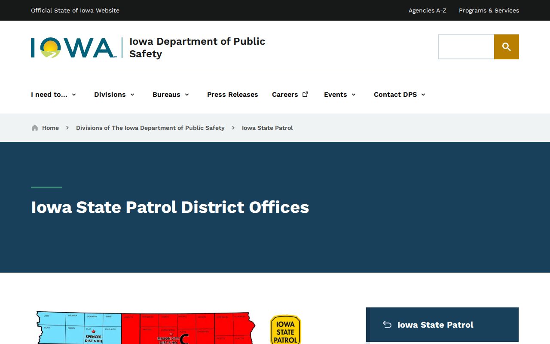
Task: Click the home icon in the breadcrumb
Action: click(35, 128)
